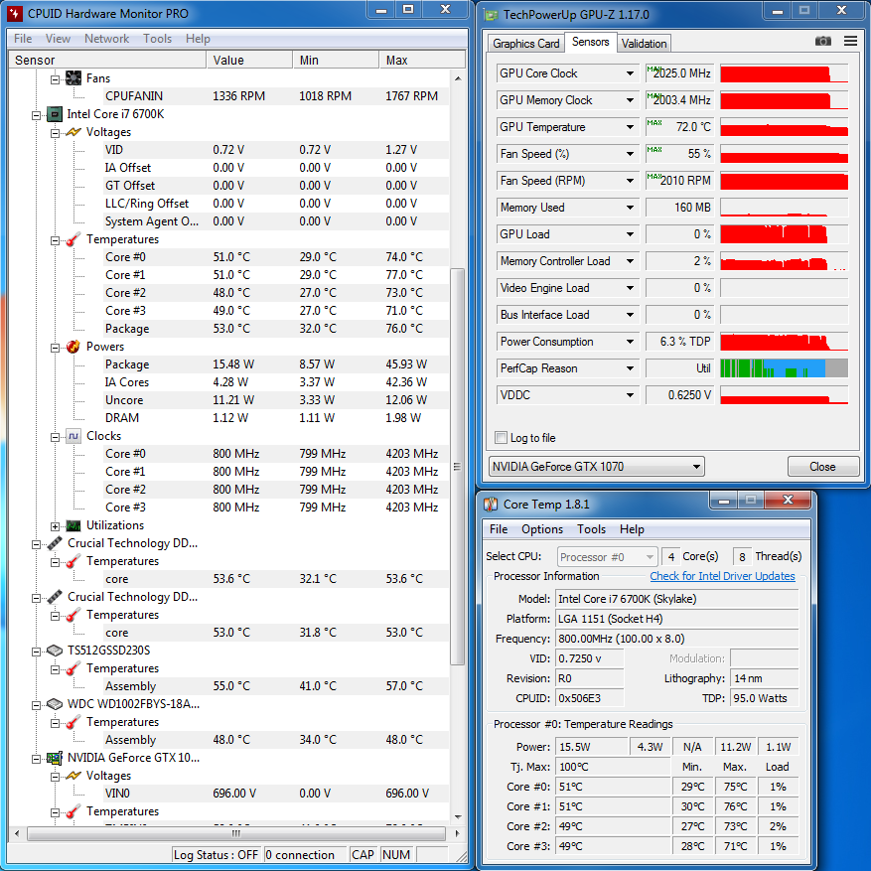The image size is (871, 871).
Task: Click the TDP 95.0 Watts field
Action: [765, 698]
